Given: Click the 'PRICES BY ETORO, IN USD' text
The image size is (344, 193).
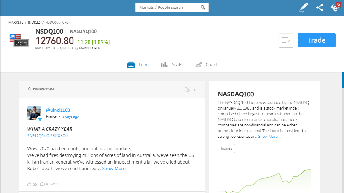Looking at the screenshot, I should pos(54,48).
